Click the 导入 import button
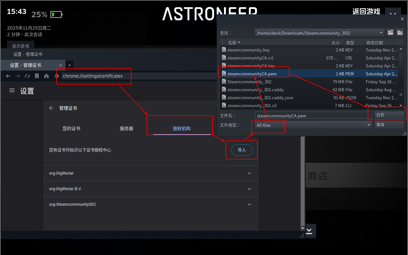The width and height of the screenshot is (408, 255). [242, 150]
